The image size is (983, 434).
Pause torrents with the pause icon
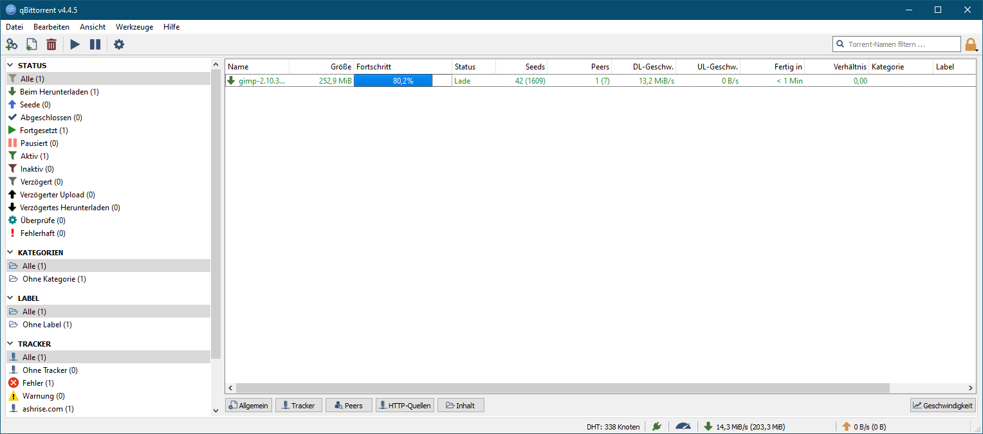(95, 44)
